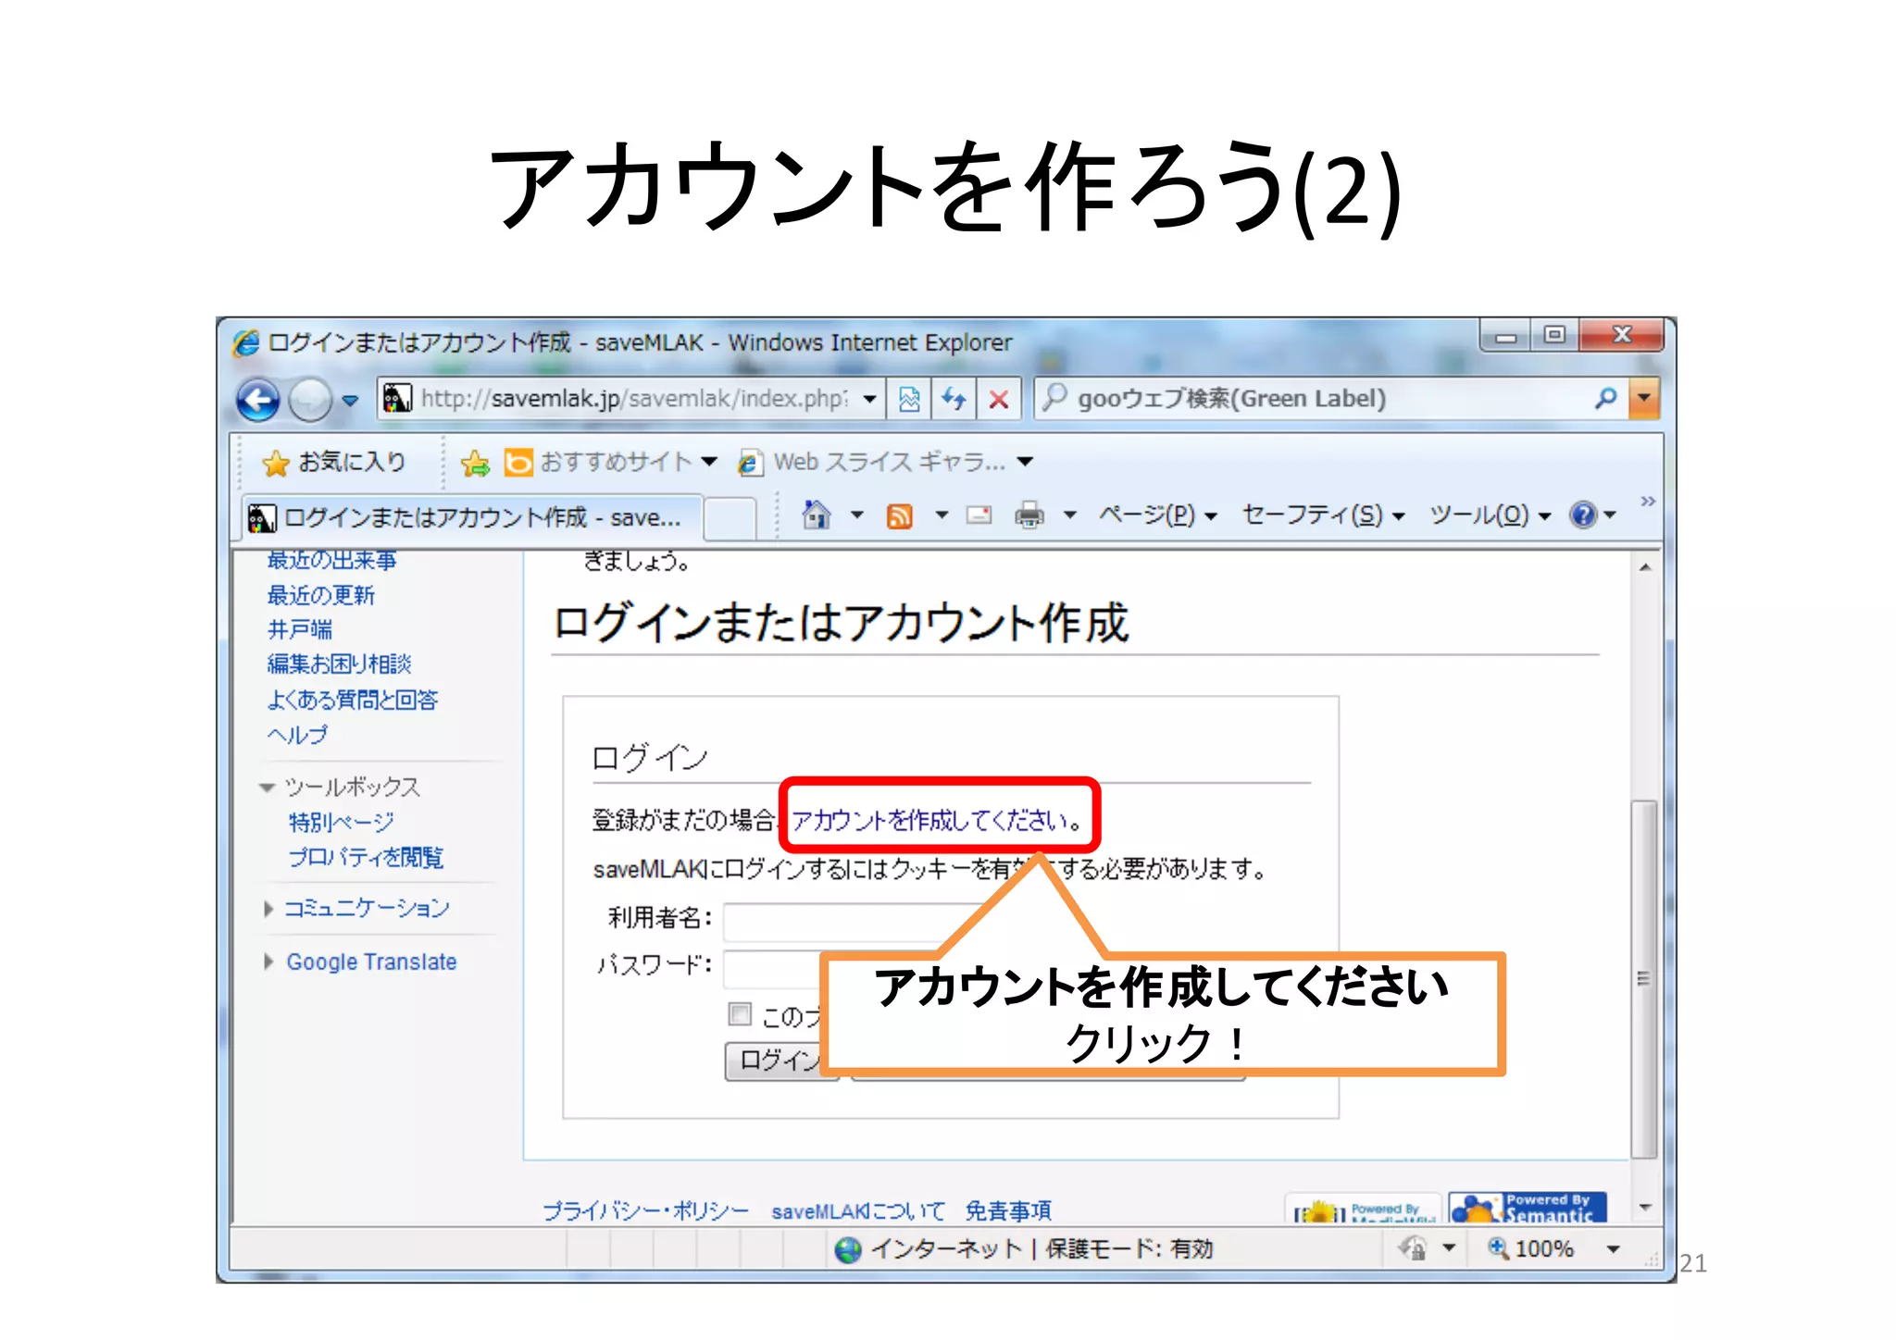Click the red stop loading icon
Screen dimensions: 1896x1340
tap(998, 400)
